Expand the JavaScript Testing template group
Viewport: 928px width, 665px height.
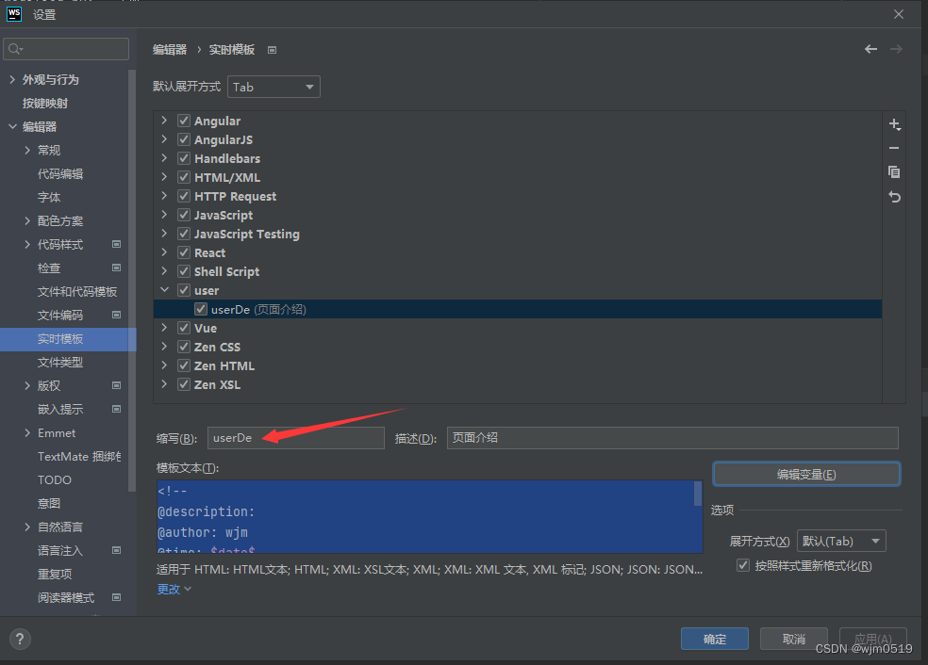tap(164, 234)
